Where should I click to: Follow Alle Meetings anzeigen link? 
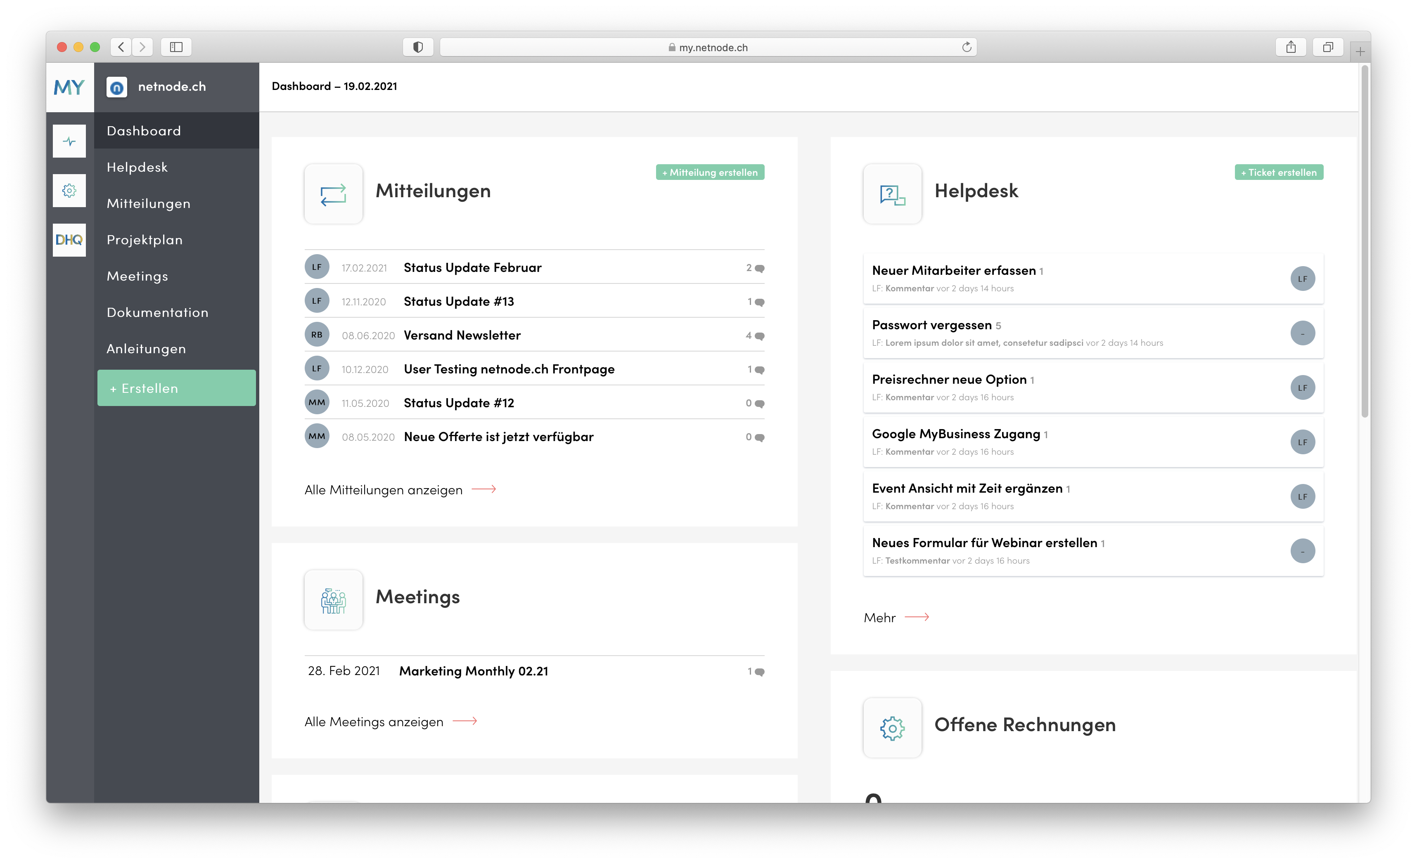(391, 722)
